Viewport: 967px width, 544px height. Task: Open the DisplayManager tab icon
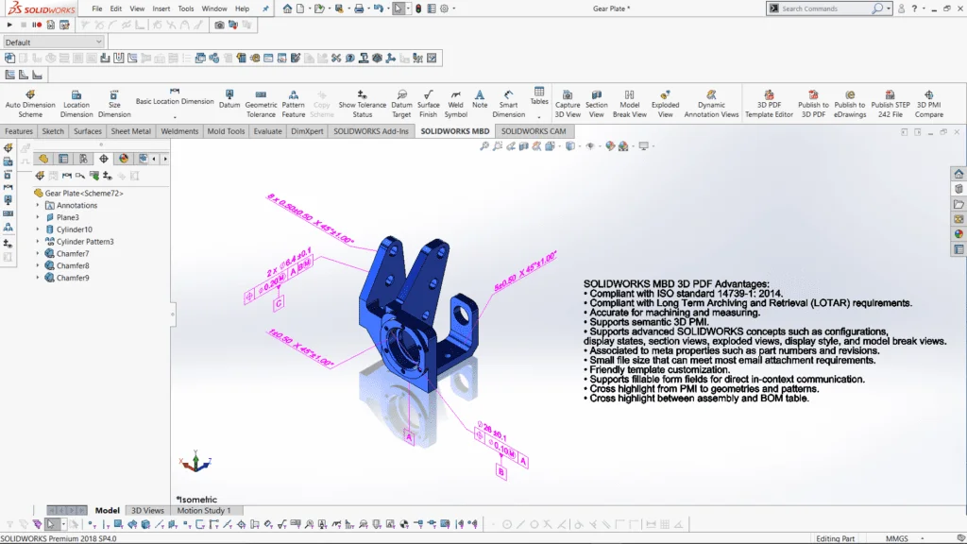[124, 159]
